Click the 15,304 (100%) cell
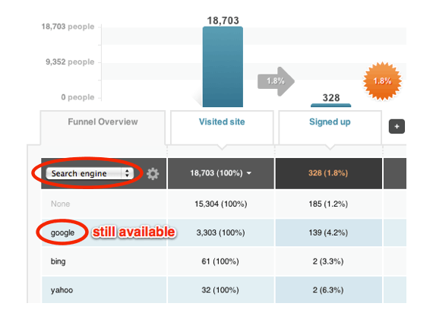 pyautogui.click(x=221, y=204)
